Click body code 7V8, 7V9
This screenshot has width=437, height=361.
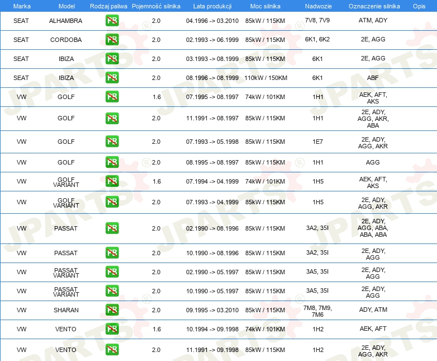click(317, 20)
